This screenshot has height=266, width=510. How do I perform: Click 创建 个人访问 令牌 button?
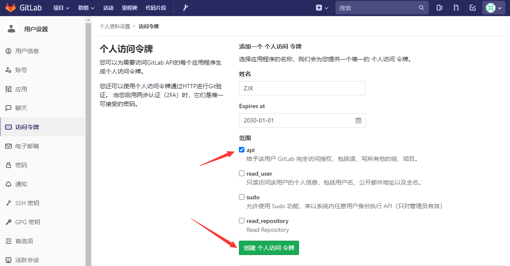pos(269,248)
